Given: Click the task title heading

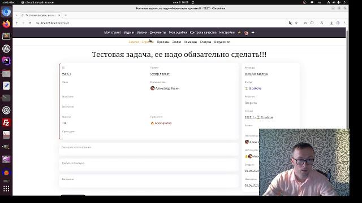Looking at the screenshot, I should coord(179,55).
